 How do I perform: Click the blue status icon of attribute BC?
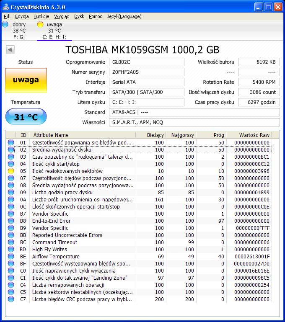pos(10,242)
